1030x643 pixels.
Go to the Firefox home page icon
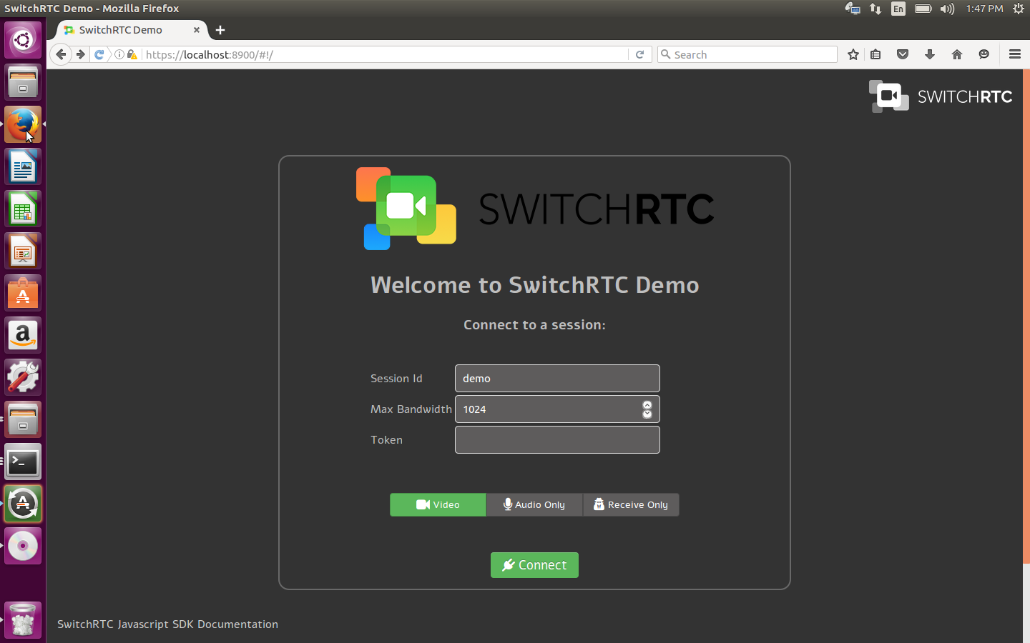pos(956,54)
